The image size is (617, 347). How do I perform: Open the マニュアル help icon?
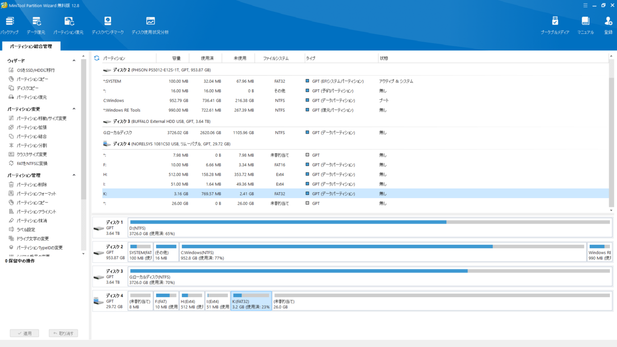coord(585,25)
